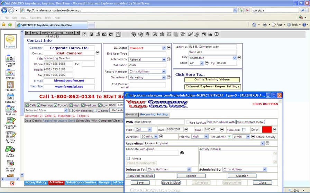This screenshot has width=310, height=193.
Task: Open the Duration 30 mins dropdown
Action: tap(156, 137)
